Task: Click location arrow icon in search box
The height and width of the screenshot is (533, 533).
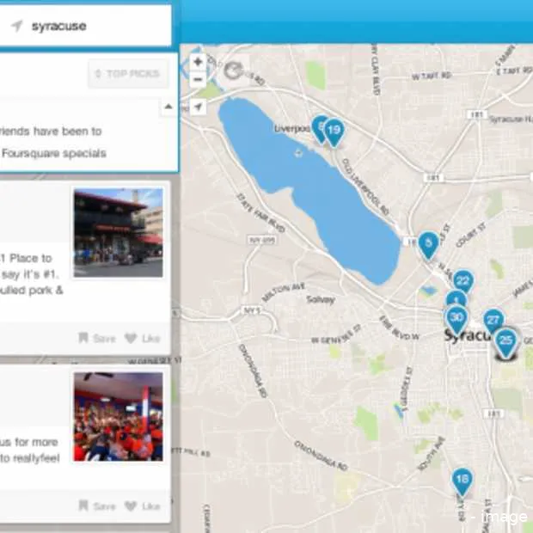Action: pyautogui.click(x=16, y=27)
